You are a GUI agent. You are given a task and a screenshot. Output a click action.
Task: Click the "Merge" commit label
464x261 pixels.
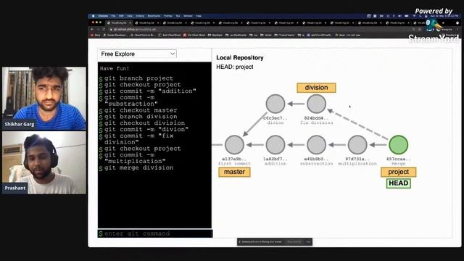coord(398,163)
